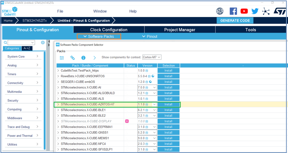Expand the STMicroelectronics.X-CUBE-AZRTOS-H7 pack row
Screen dimensions: 288x153
tap(58, 104)
